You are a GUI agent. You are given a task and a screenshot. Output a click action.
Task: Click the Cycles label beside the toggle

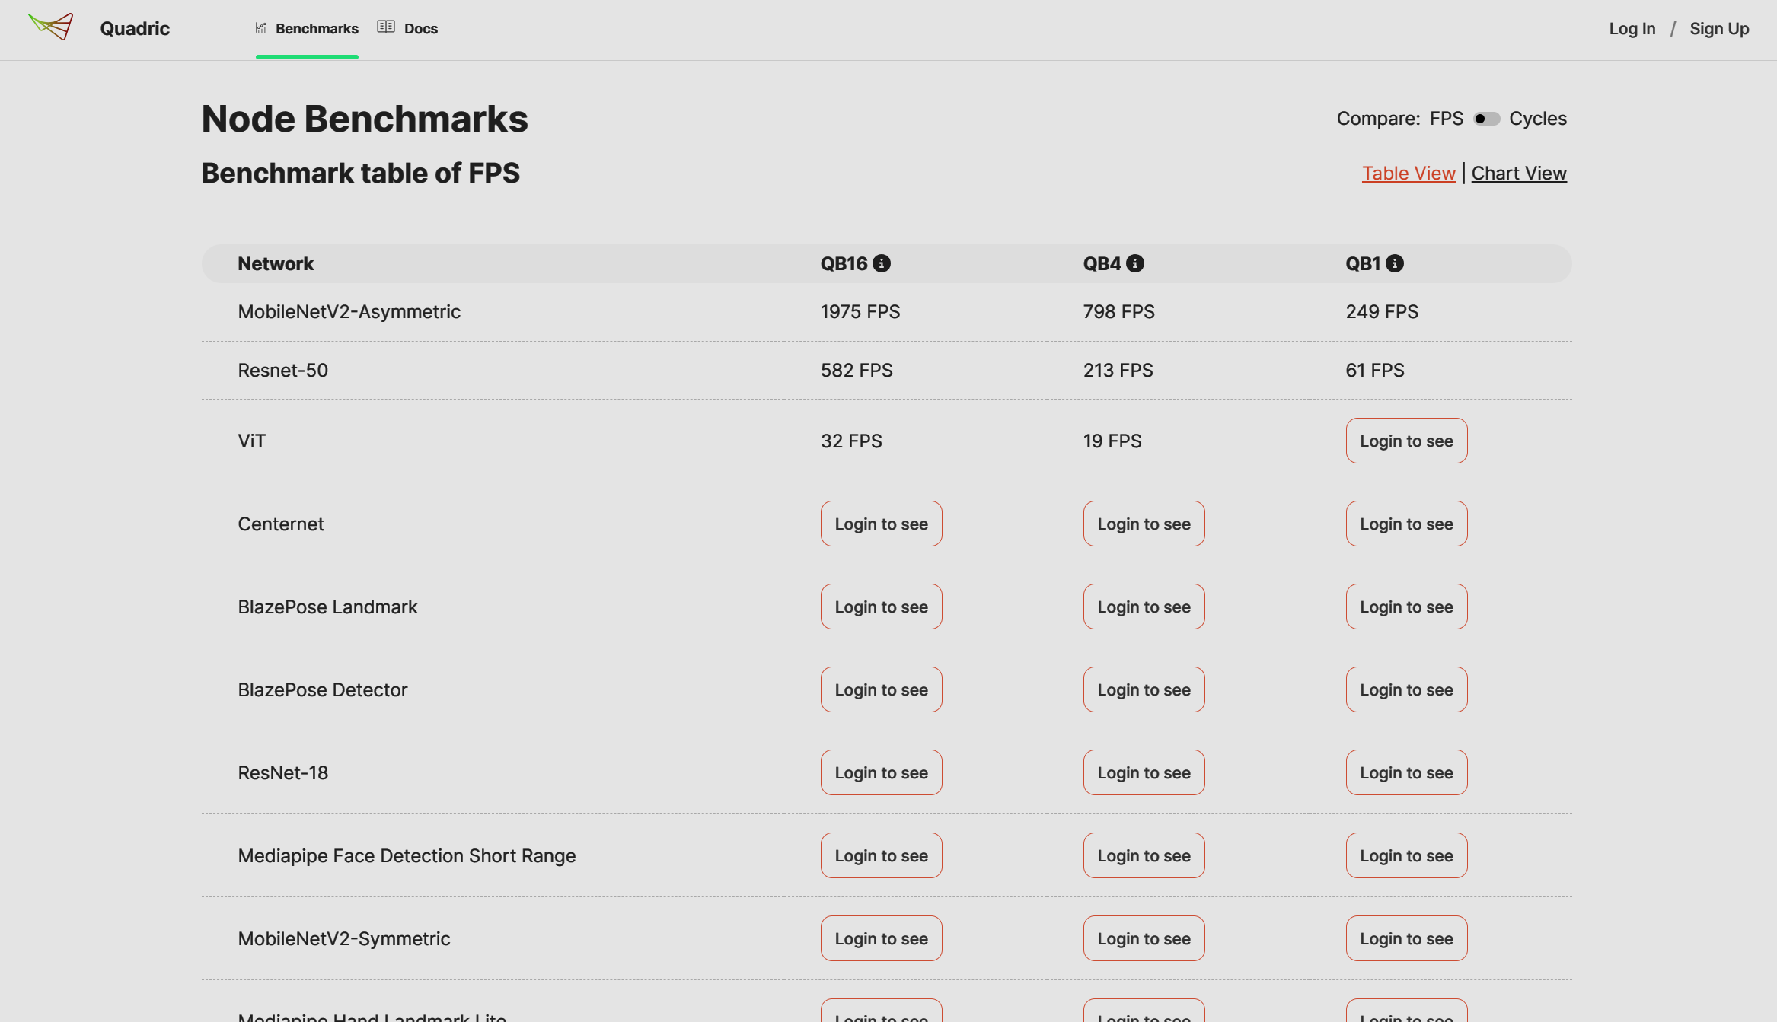point(1537,119)
